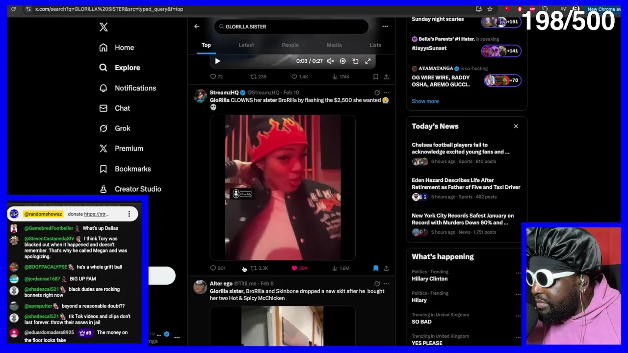Open more menu on Alter ego post
Viewport: 628px width, 353px height.
coord(386,283)
